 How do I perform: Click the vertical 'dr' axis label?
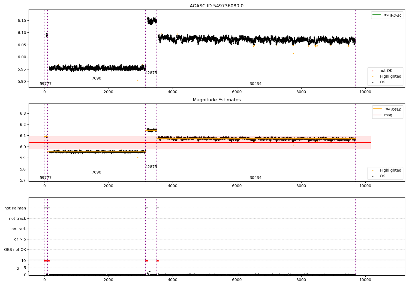pos(18,268)
